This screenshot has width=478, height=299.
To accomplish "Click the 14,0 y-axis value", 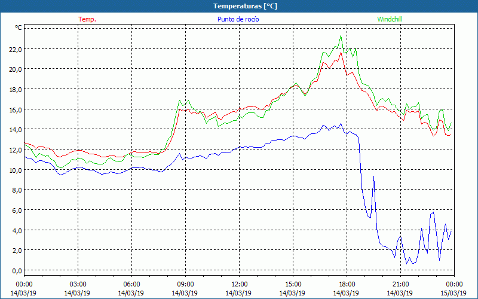I will (x=16, y=130).
